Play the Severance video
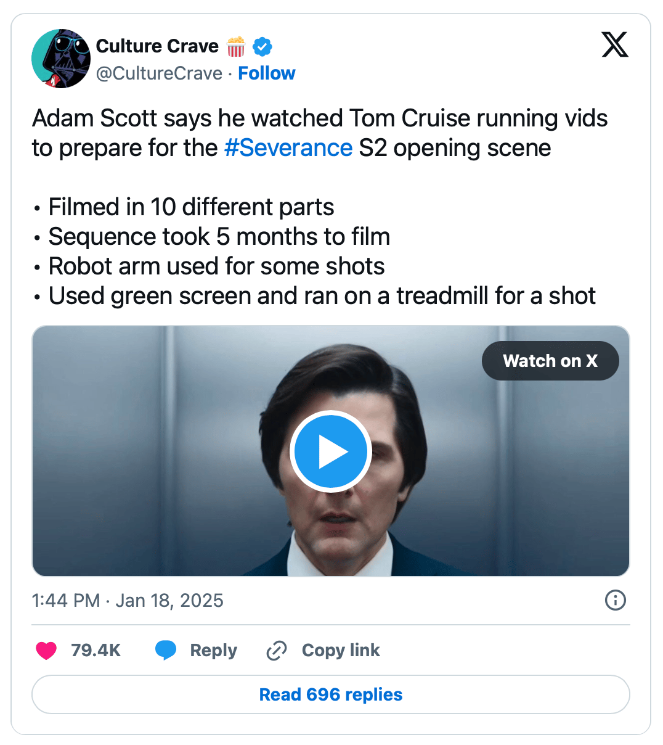The width and height of the screenshot is (663, 745). pyautogui.click(x=331, y=451)
